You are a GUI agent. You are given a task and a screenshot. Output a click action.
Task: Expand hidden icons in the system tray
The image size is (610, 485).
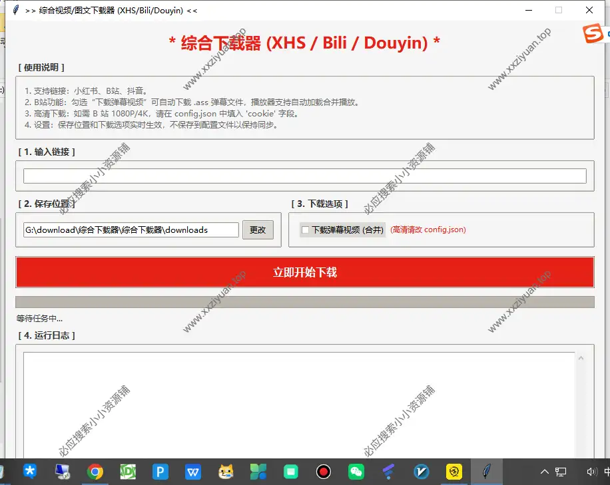tap(543, 472)
